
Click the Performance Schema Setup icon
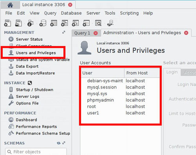coord(11,133)
